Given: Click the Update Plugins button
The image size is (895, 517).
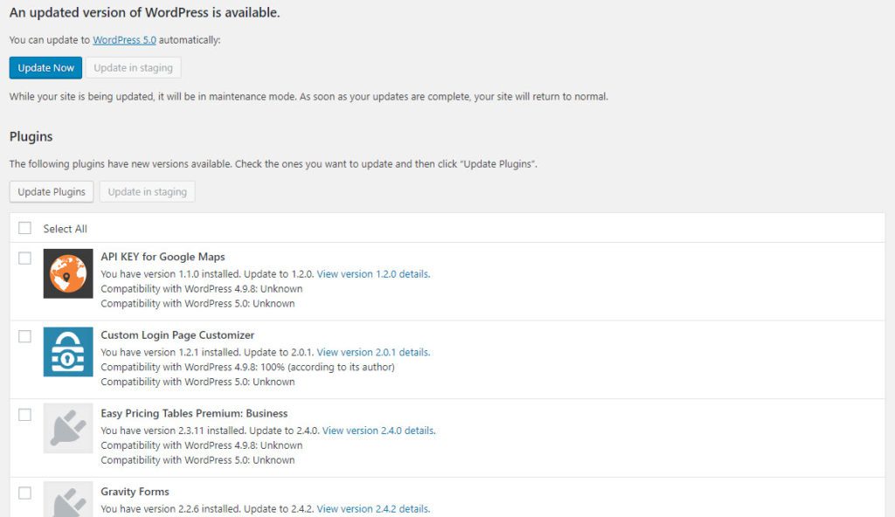Looking at the screenshot, I should pos(52,192).
